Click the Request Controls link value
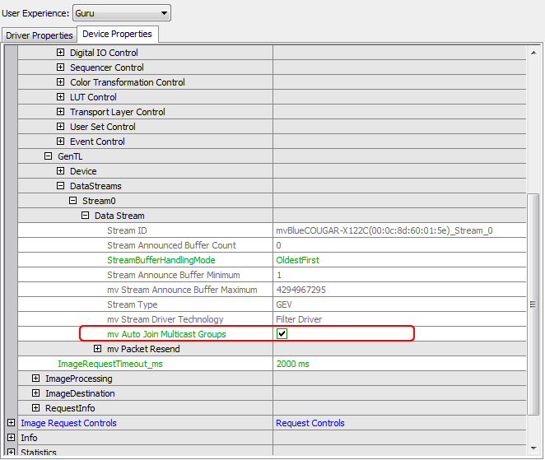Screen dimensions: 545x460 [x=310, y=423]
